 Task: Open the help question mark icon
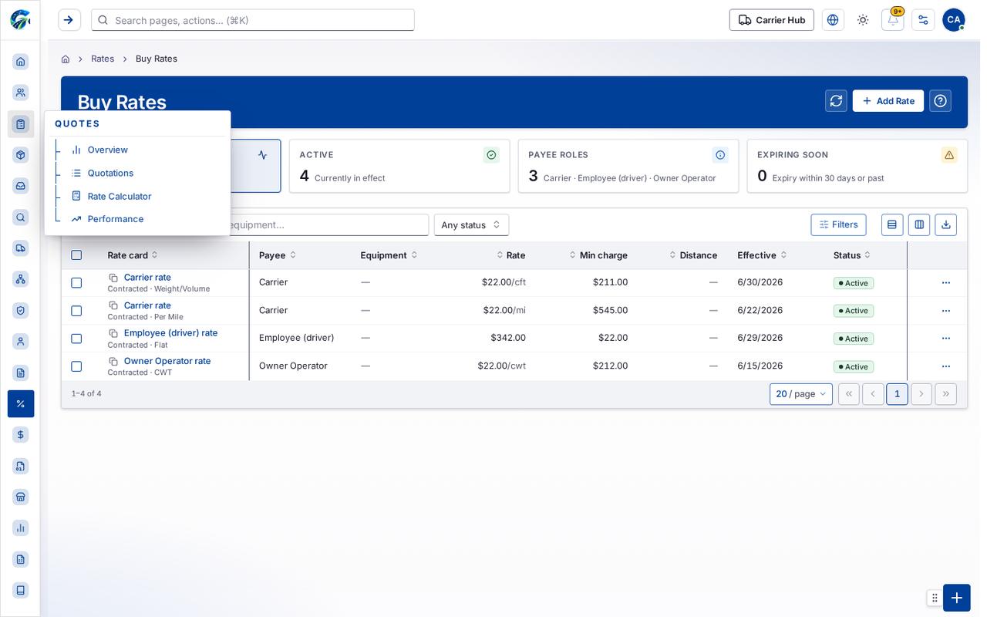[940, 101]
